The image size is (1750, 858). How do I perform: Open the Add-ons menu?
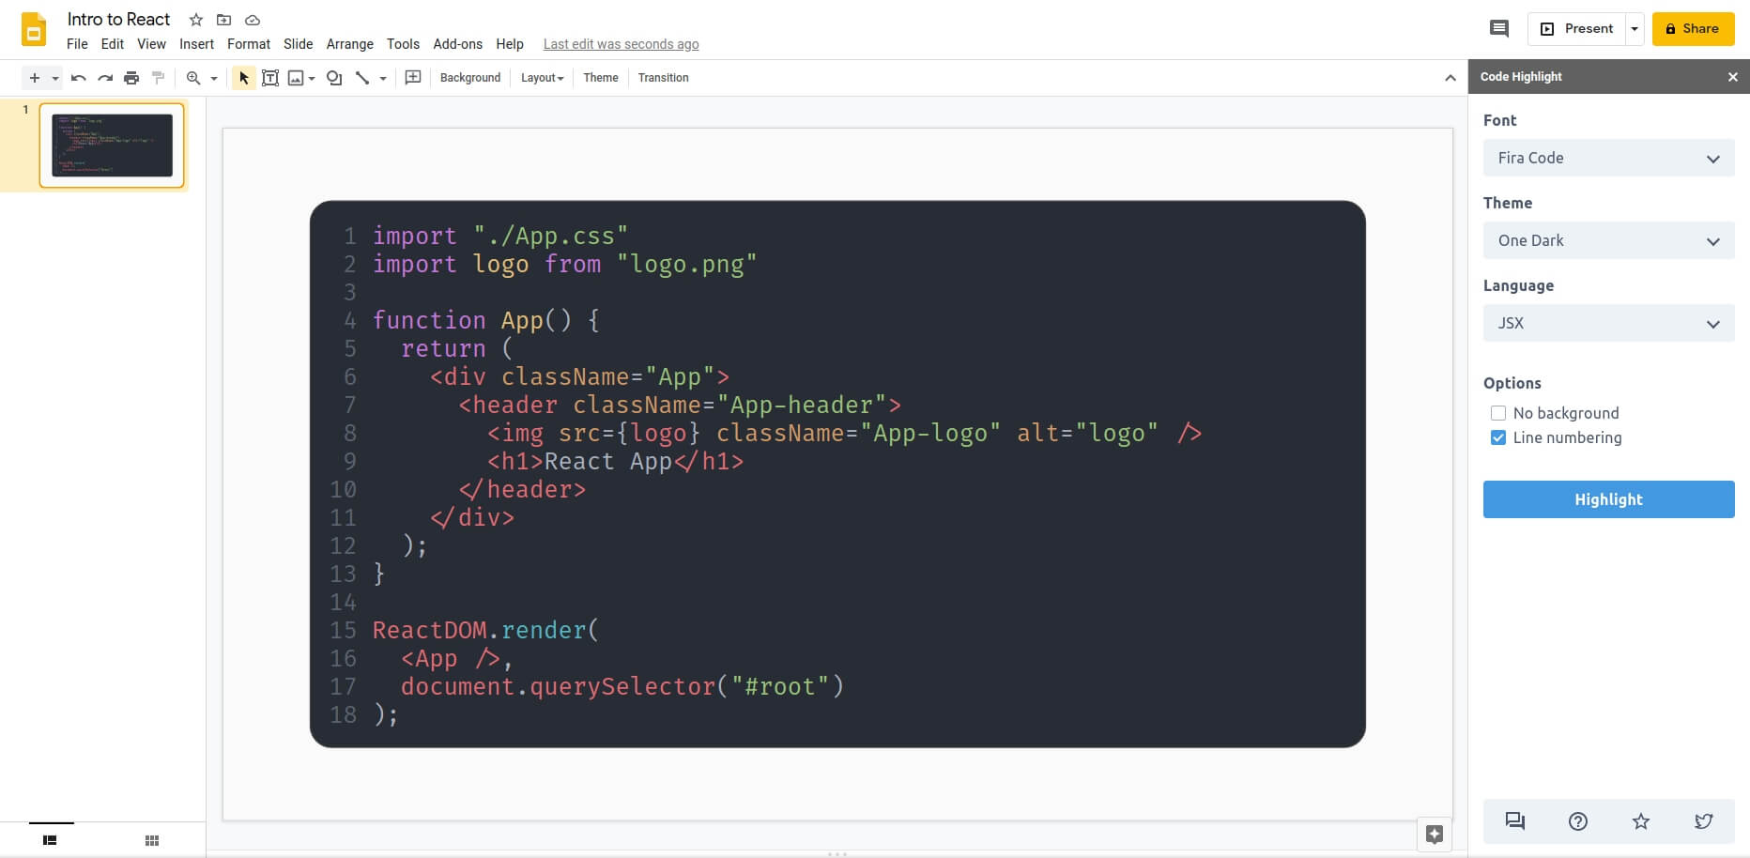[x=457, y=44]
